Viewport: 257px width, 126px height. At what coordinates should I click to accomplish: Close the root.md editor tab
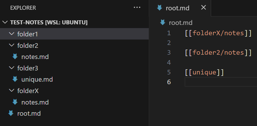(203, 7)
